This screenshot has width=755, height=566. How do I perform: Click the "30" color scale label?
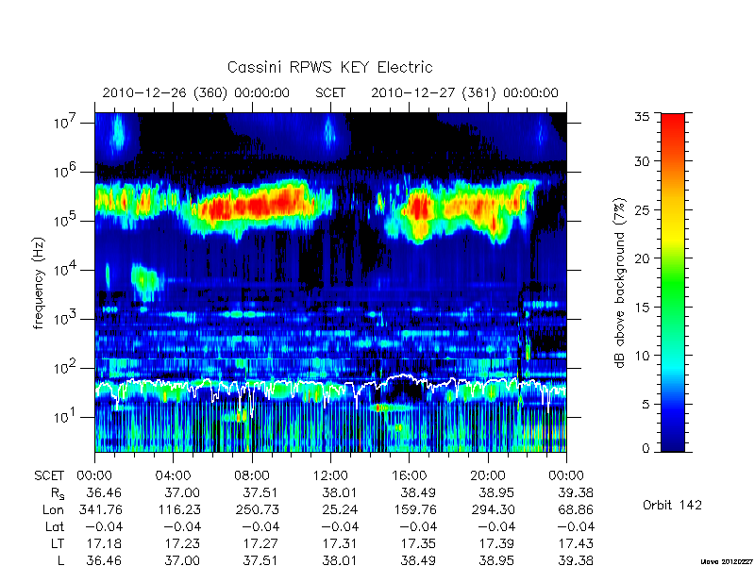(x=643, y=161)
